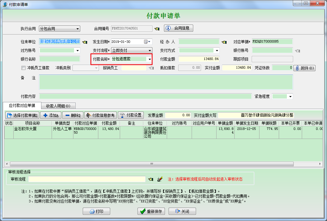The height and width of the screenshot is (221, 327).
Task: Maximize the 付款申请单 window
Action: pyautogui.click(x=306, y=3)
